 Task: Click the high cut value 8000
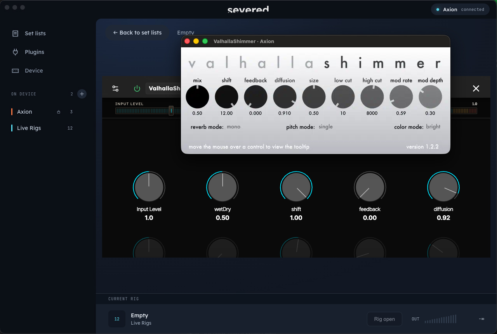372,113
